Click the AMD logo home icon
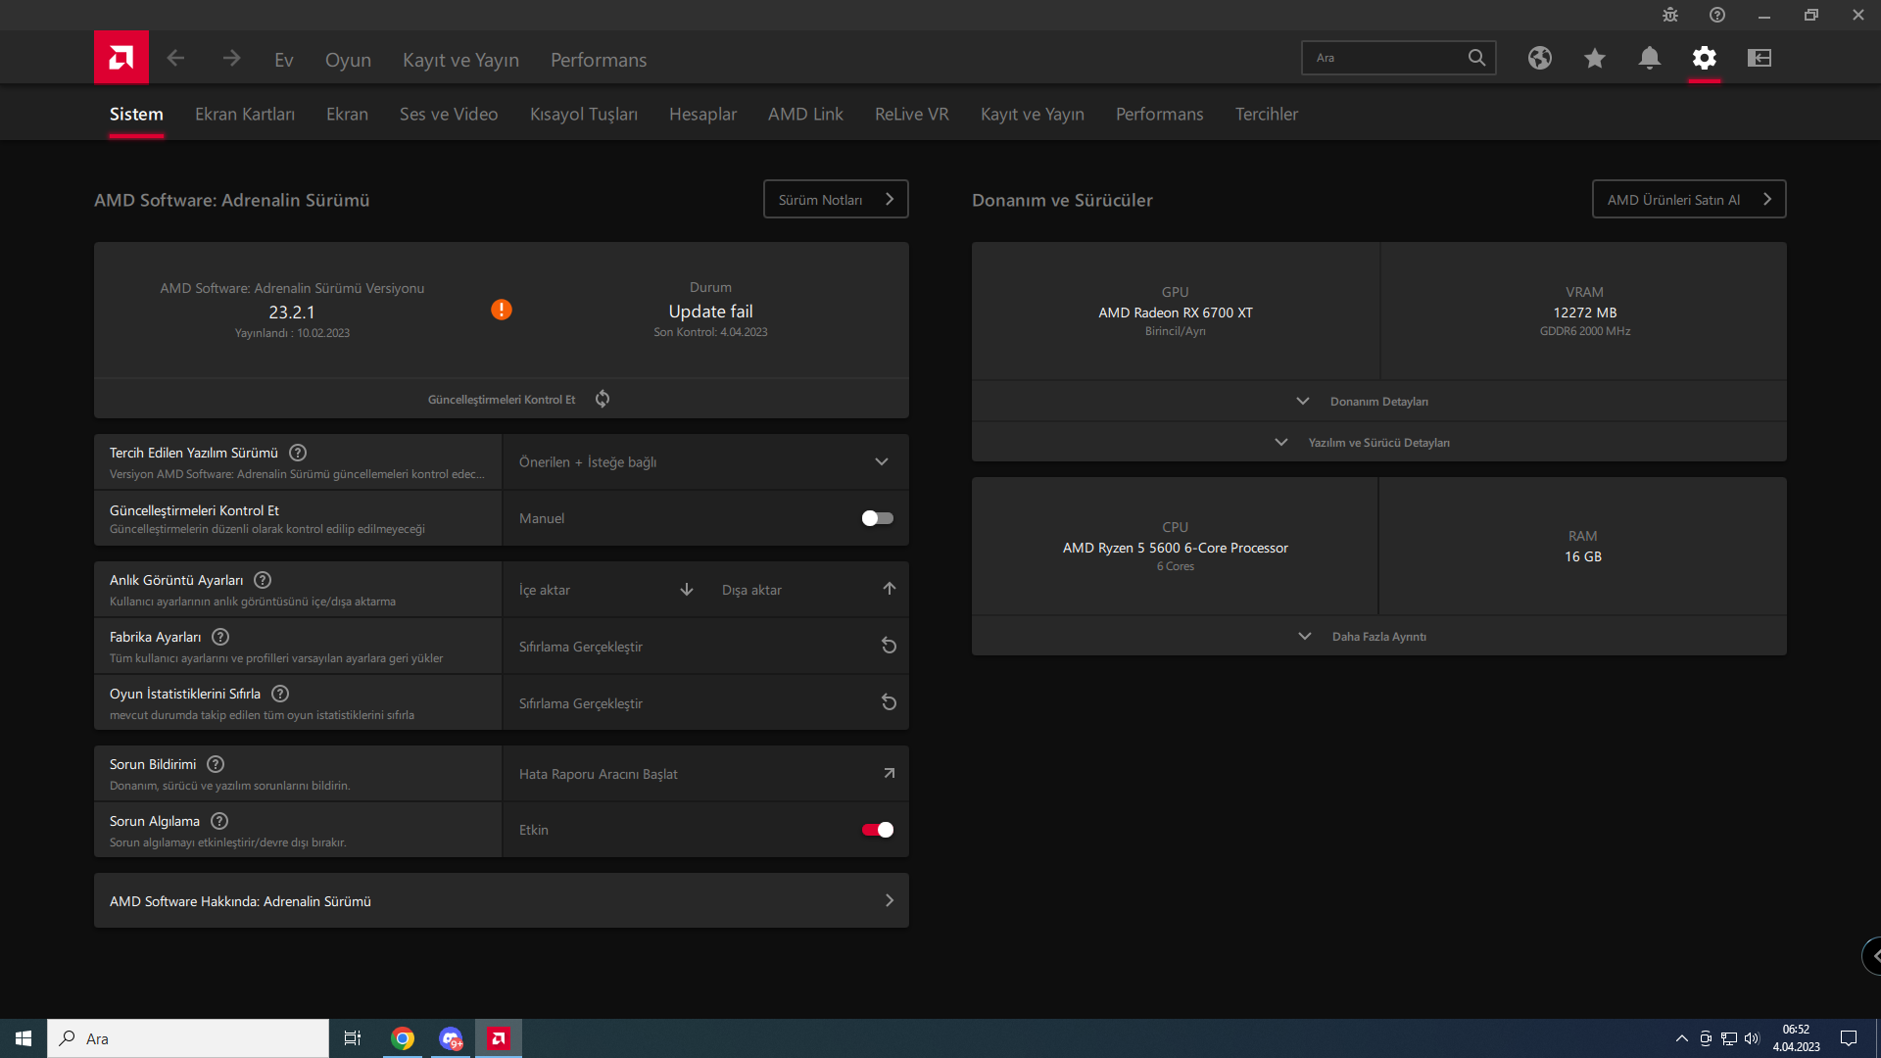 tap(121, 58)
